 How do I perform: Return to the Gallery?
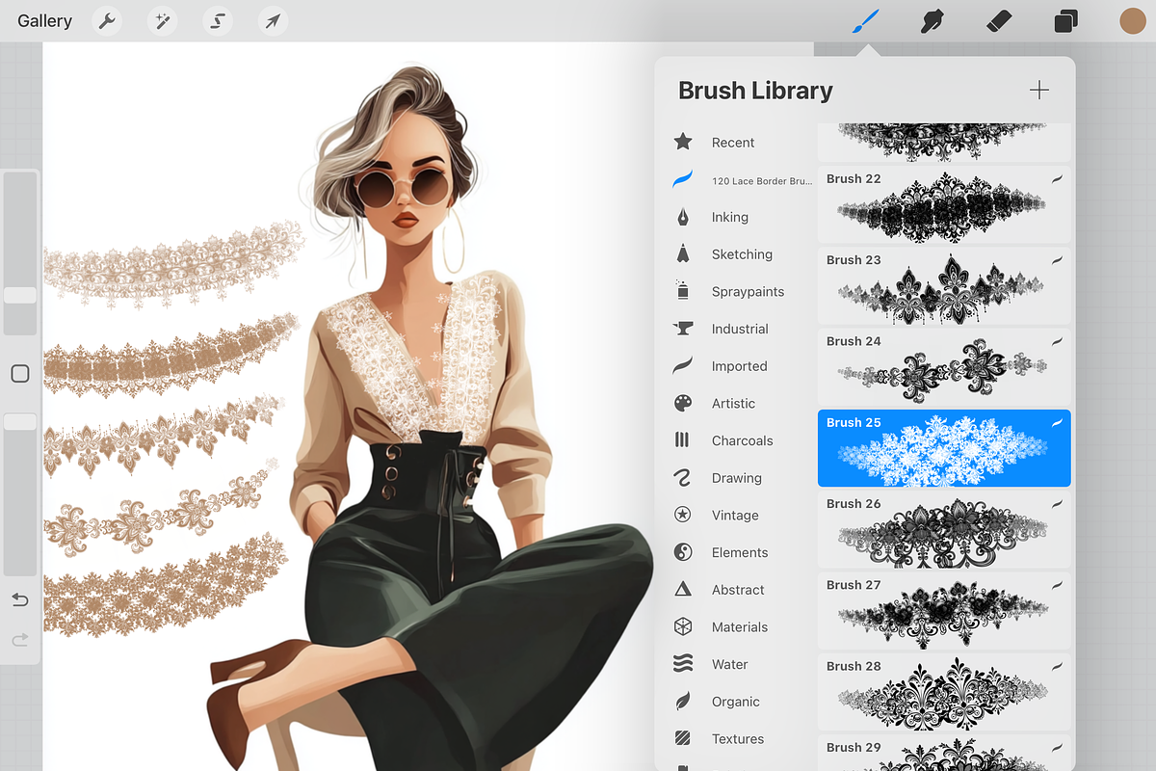(x=44, y=21)
